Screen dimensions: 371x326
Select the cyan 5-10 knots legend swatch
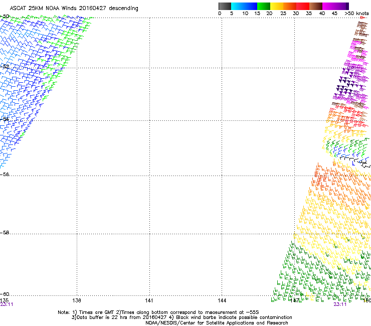238,6
